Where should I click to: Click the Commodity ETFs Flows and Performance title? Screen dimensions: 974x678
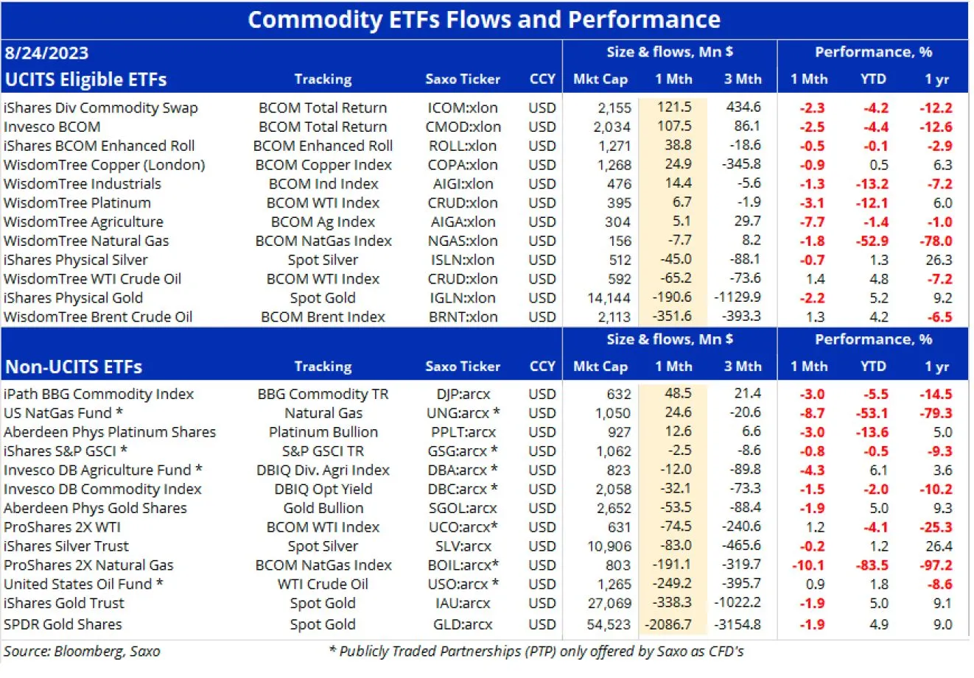point(484,20)
